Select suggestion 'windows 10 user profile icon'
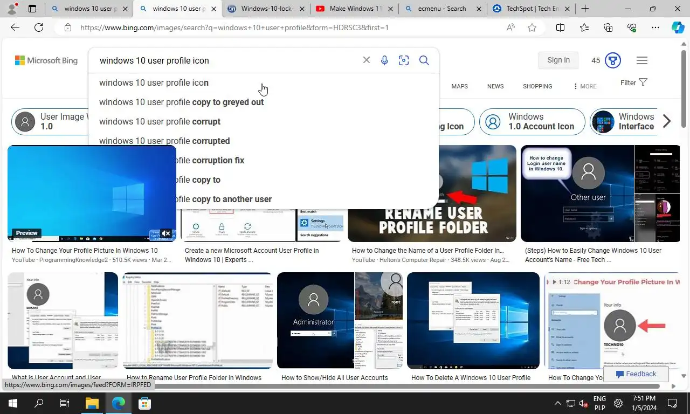 (263, 82)
